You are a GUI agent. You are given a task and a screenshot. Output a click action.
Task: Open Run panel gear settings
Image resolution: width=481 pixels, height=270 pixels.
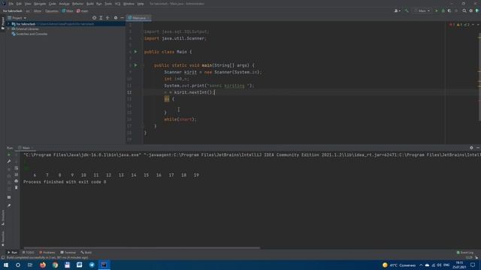(x=471, y=148)
